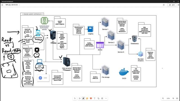Expand the board title dropdown chevron

point(19,5)
